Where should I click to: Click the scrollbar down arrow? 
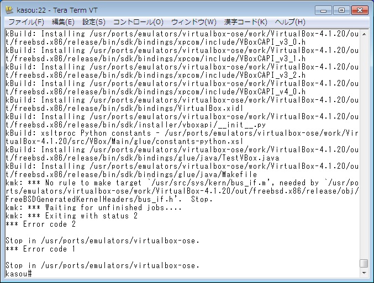coord(364,273)
